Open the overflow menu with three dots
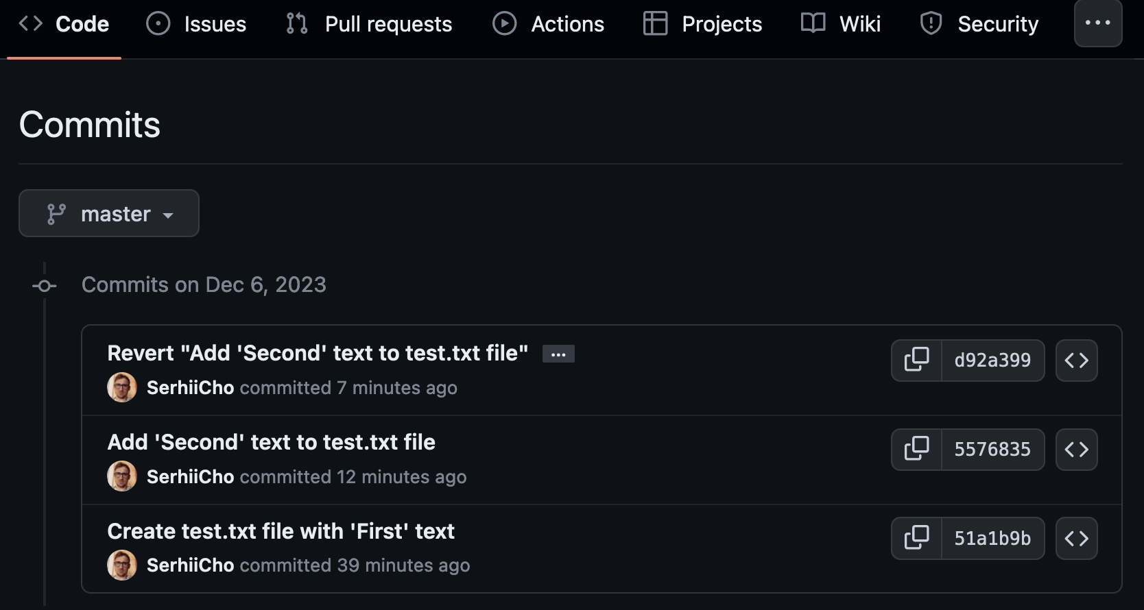Viewport: 1144px width, 610px height. tap(1098, 23)
